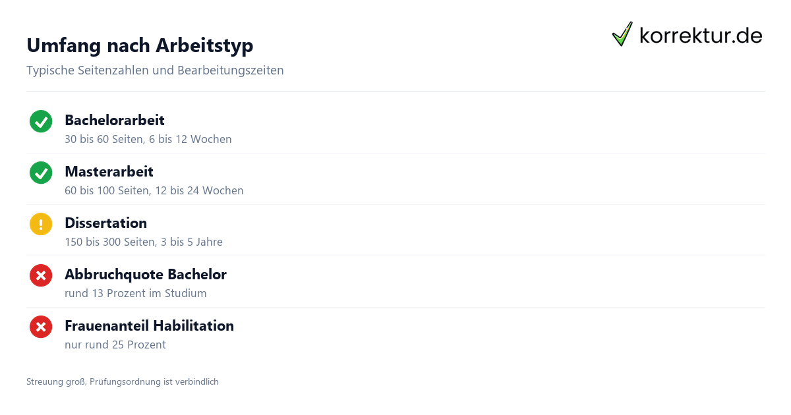Click the text '30 bis 60 Seiten, 6 bis 12 Wochen'
This screenshot has width=791, height=415.
coord(148,139)
